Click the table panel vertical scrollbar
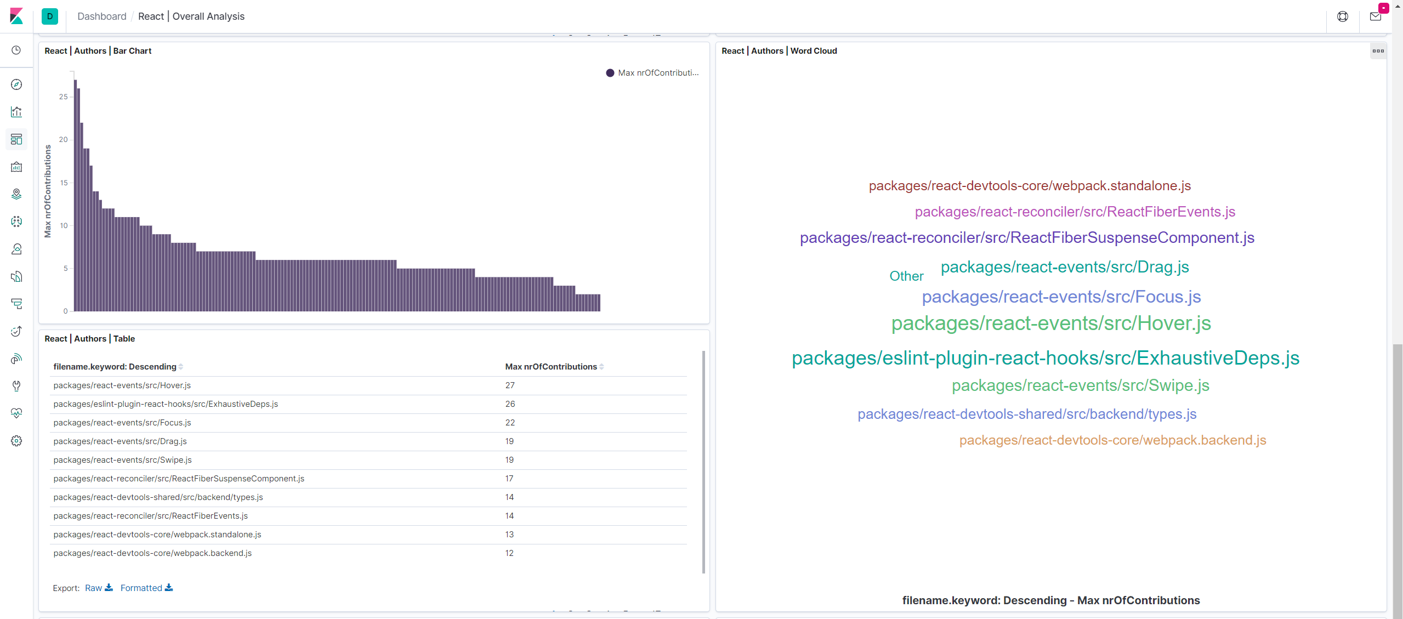Screen dimensions: 1403x619 click(703, 462)
